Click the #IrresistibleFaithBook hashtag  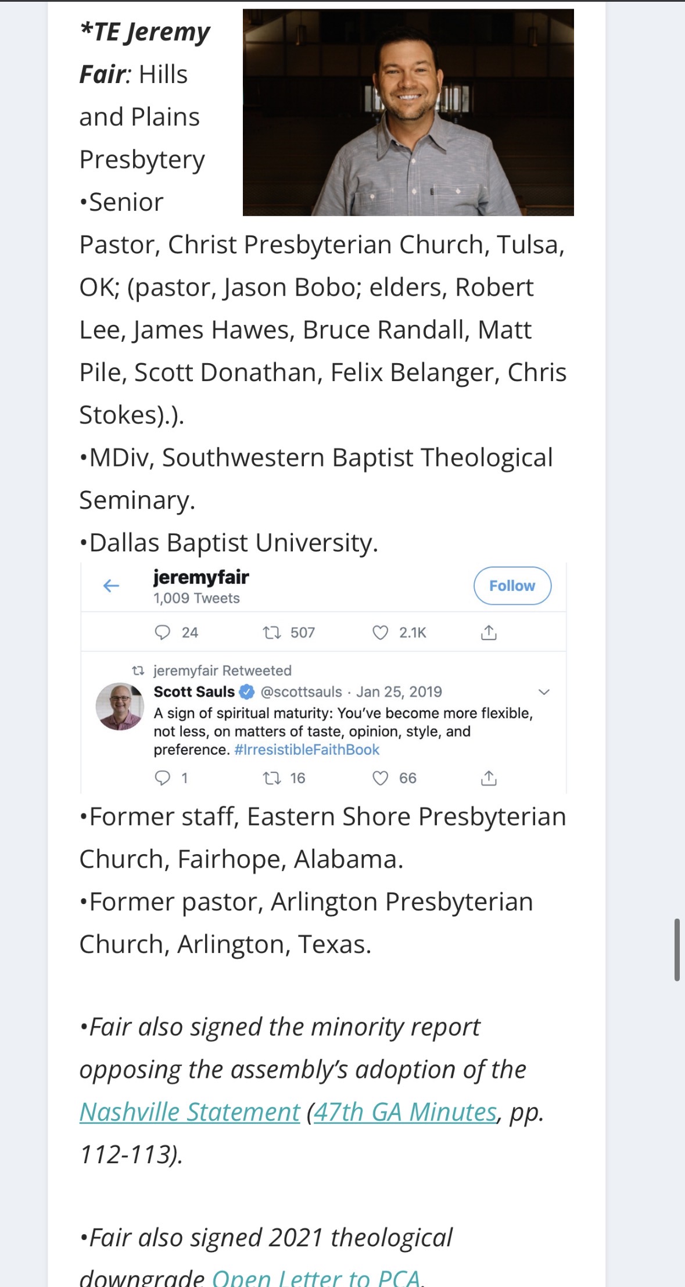point(307,750)
